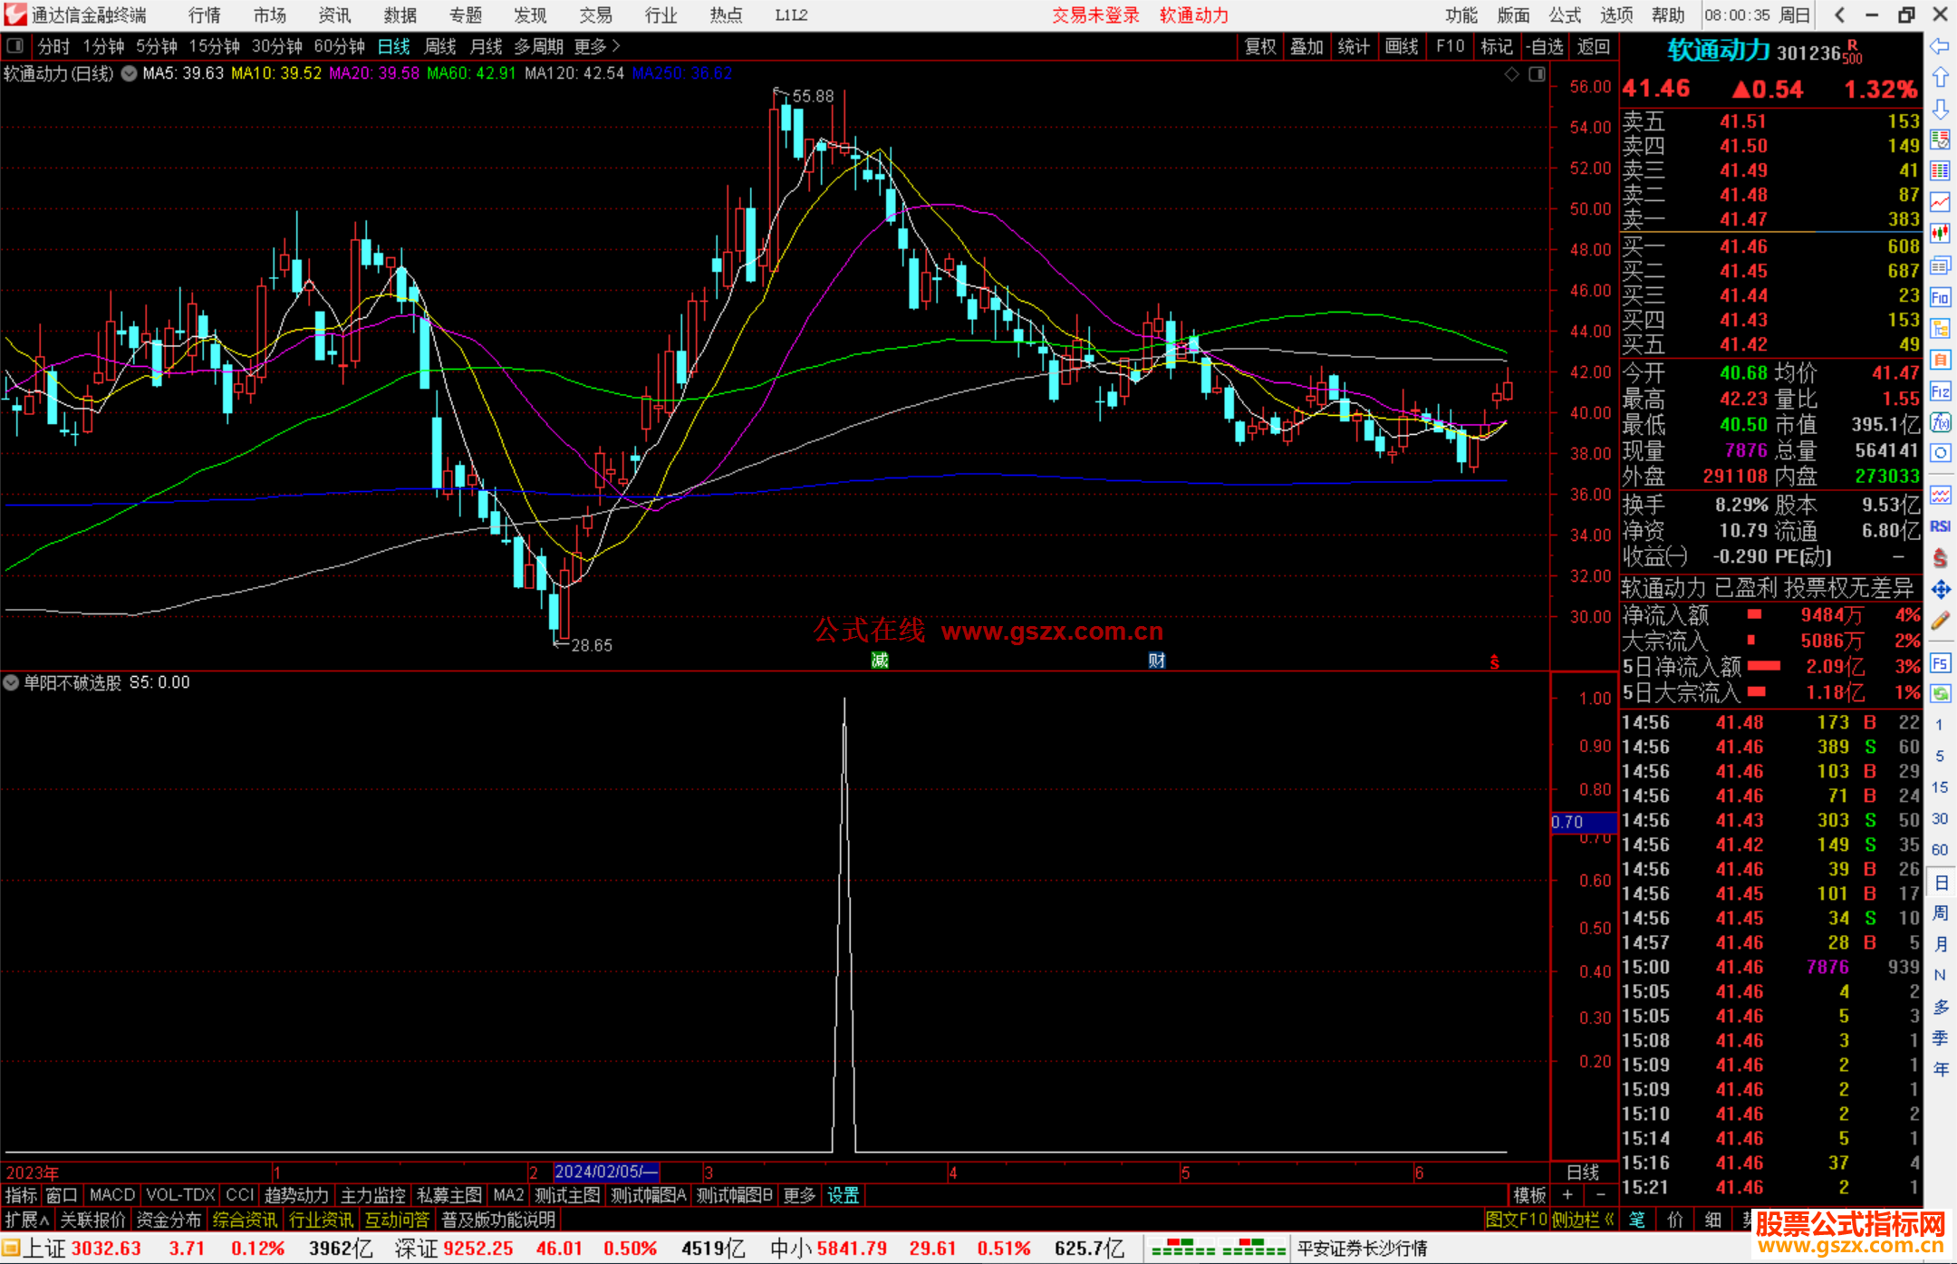Open the F10 info sidebar icon
Screen dimensions: 1957x1264
point(1940,297)
